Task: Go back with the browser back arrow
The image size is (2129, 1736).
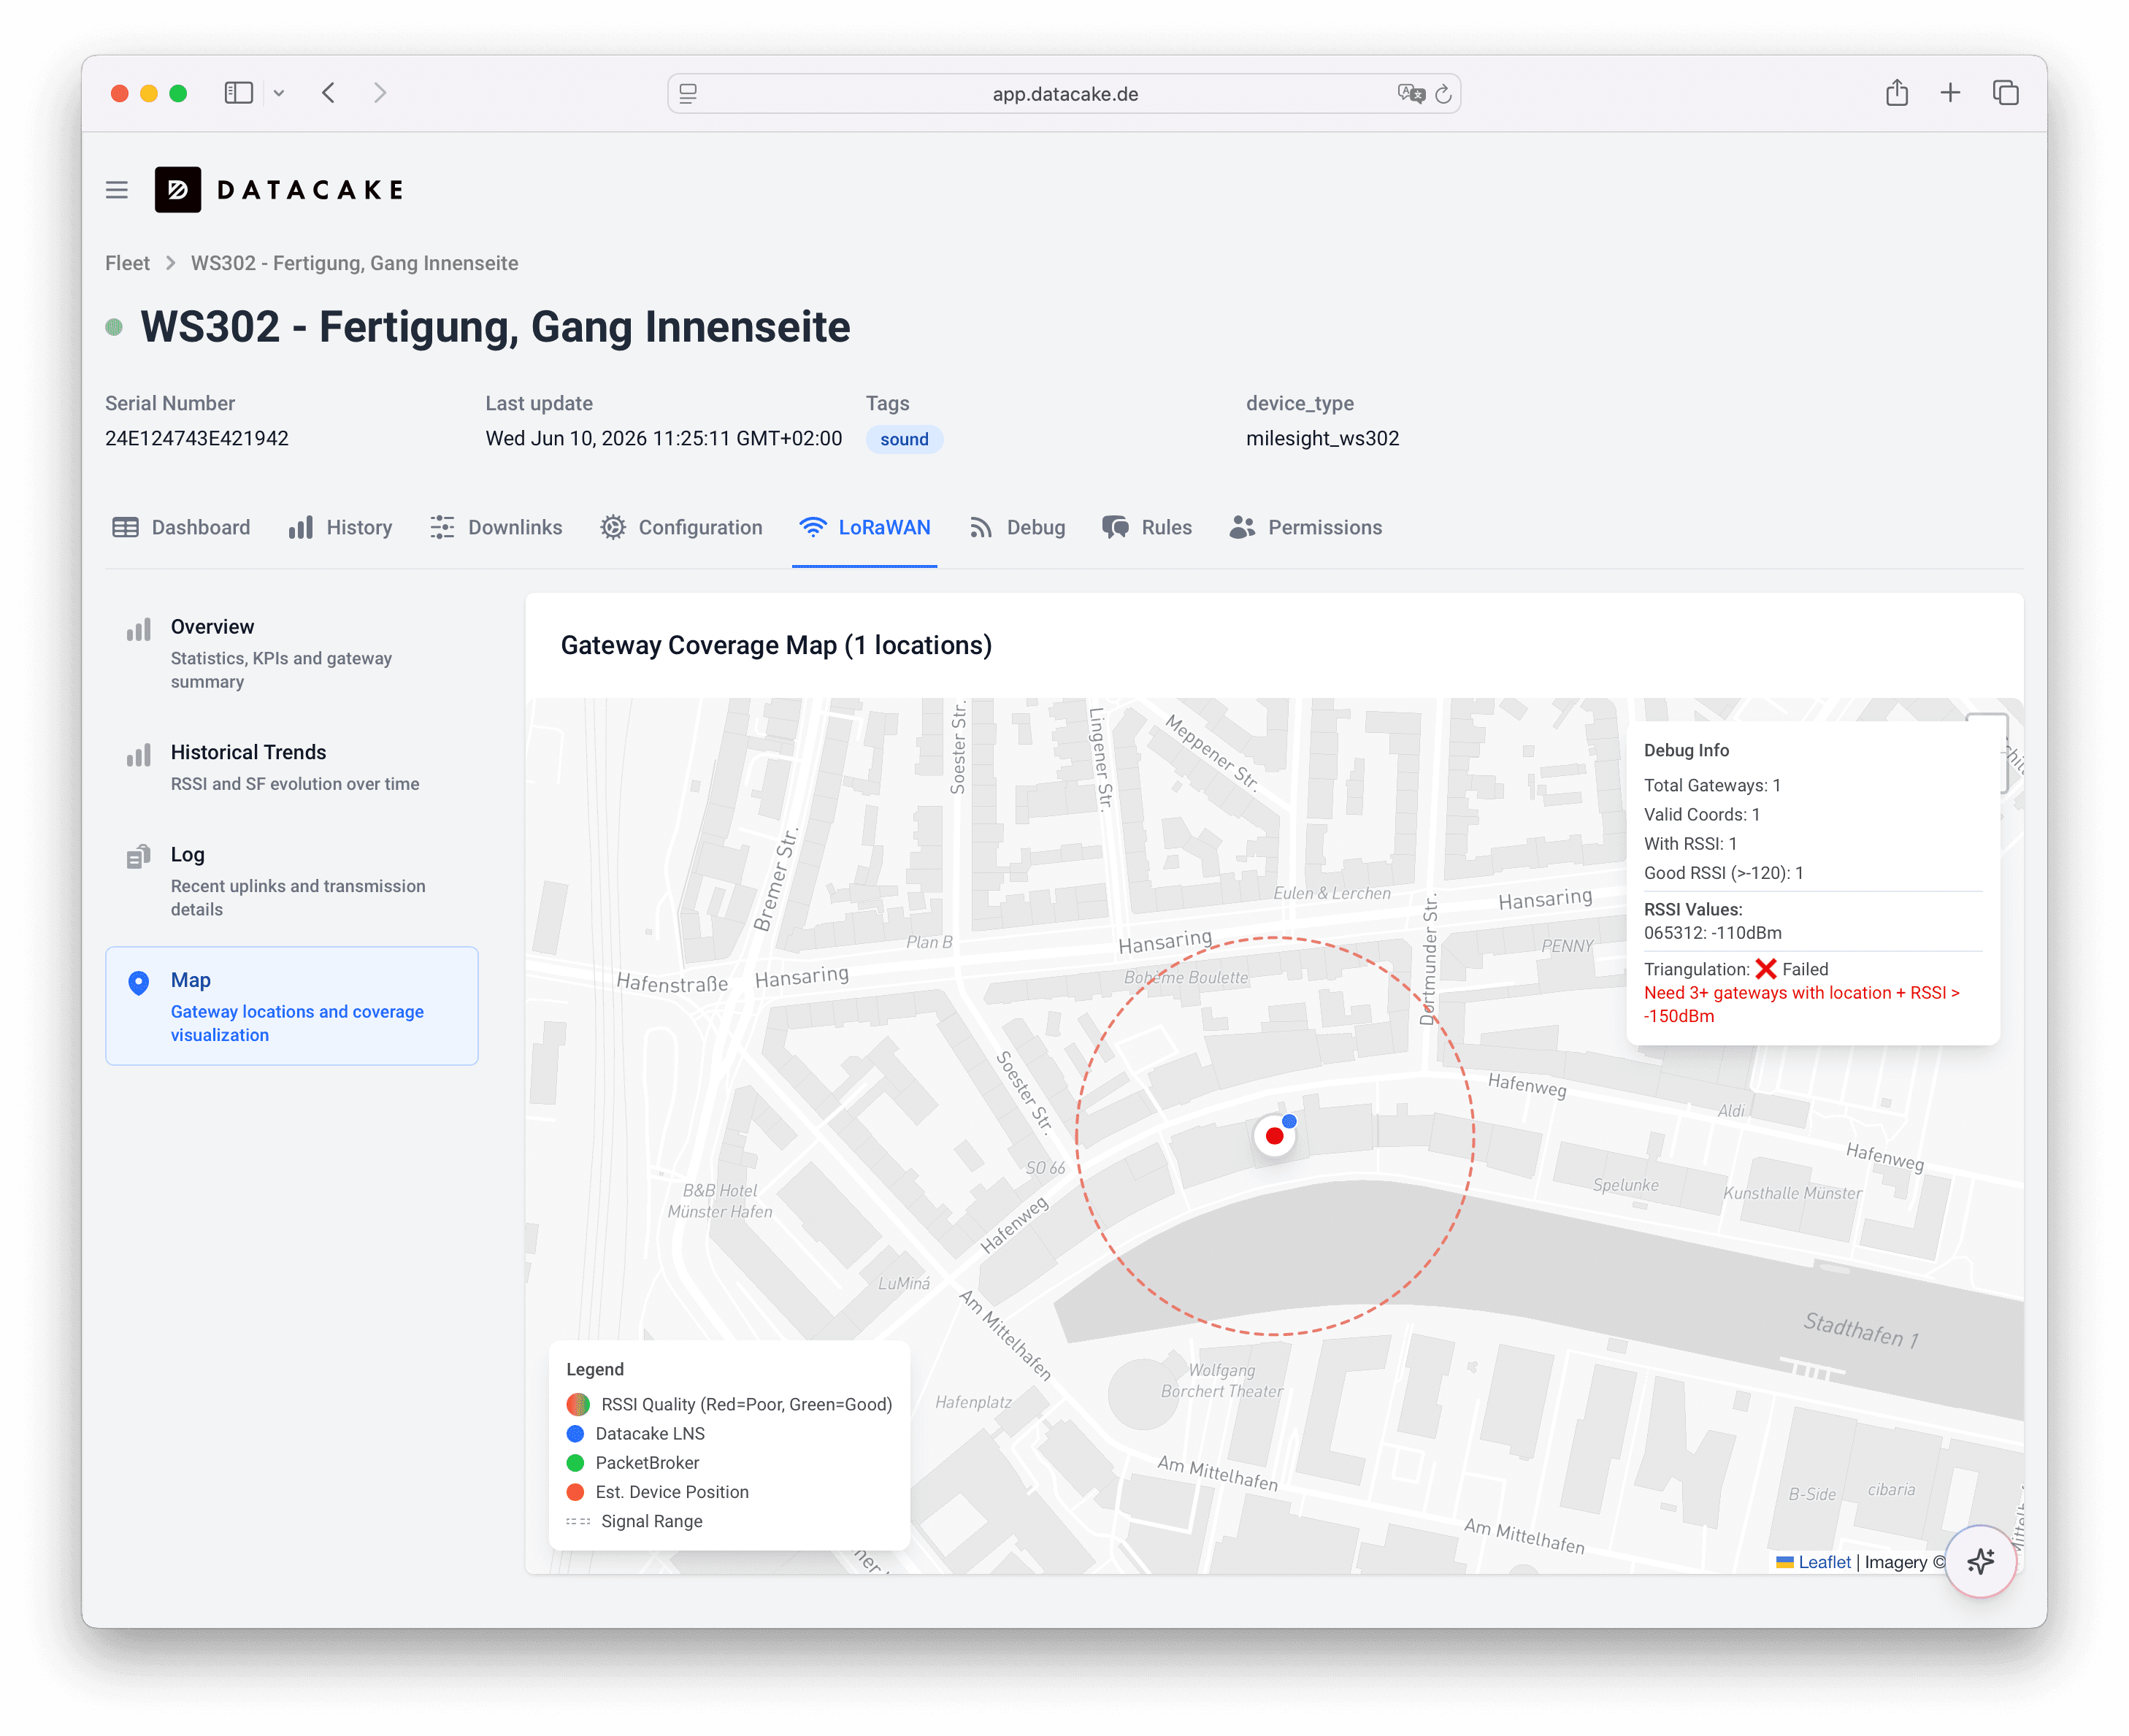Action: 329,93
